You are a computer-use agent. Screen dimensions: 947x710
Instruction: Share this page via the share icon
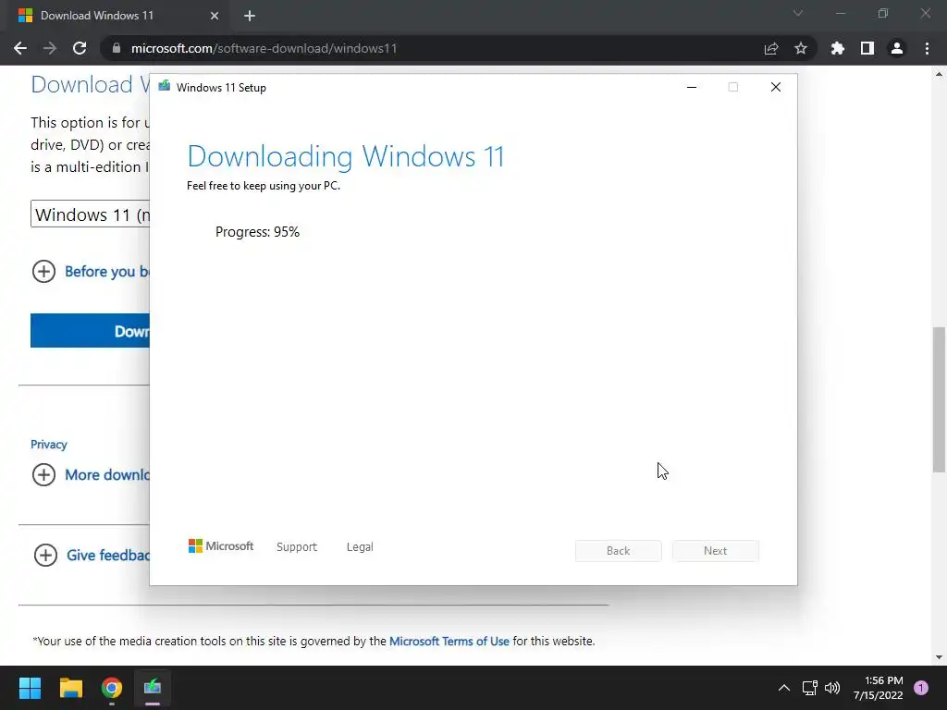coord(771,49)
